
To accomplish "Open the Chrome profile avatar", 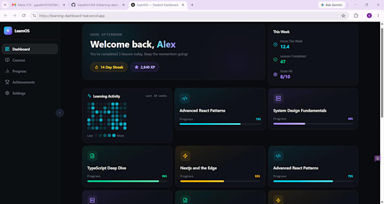I will [x=369, y=16].
